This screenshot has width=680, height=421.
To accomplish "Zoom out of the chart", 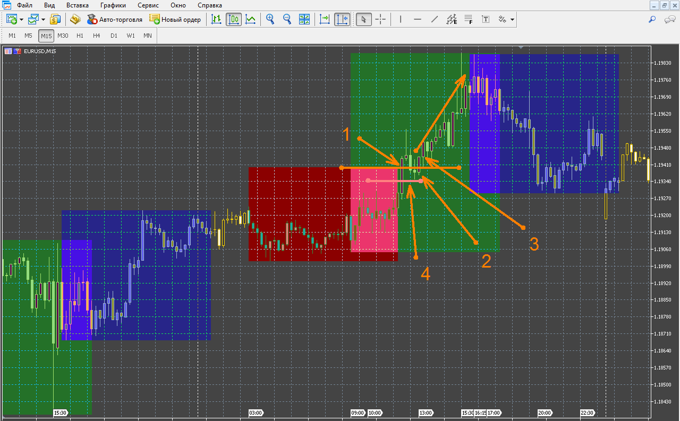I will point(287,20).
